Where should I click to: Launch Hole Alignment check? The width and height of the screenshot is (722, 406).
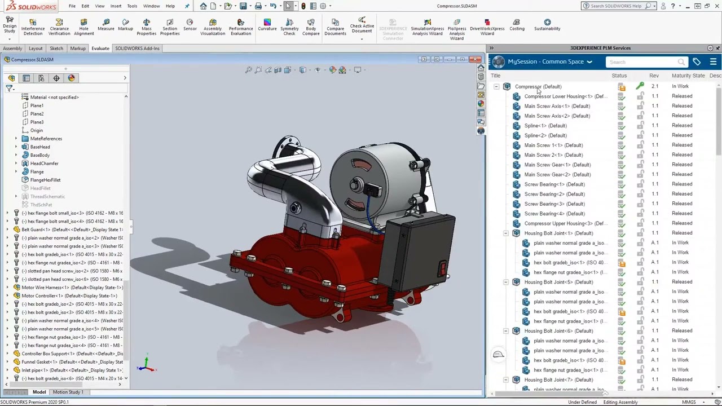pyautogui.click(x=83, y=27)
